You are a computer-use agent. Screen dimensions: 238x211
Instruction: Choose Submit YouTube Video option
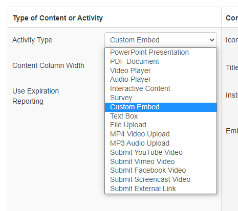tap(161, 152)
